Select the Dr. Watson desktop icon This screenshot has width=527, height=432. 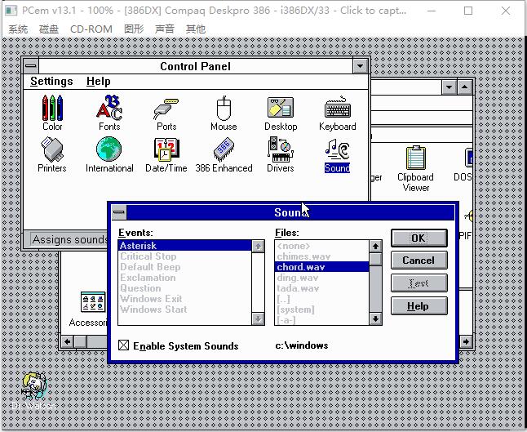(x=33, y=391)
